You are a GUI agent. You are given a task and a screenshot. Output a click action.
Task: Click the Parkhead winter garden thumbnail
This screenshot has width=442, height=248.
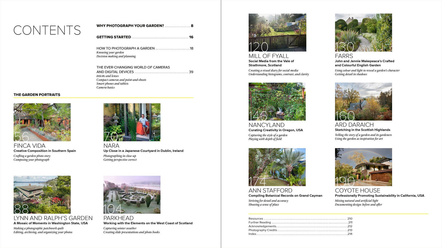(132, 195)
